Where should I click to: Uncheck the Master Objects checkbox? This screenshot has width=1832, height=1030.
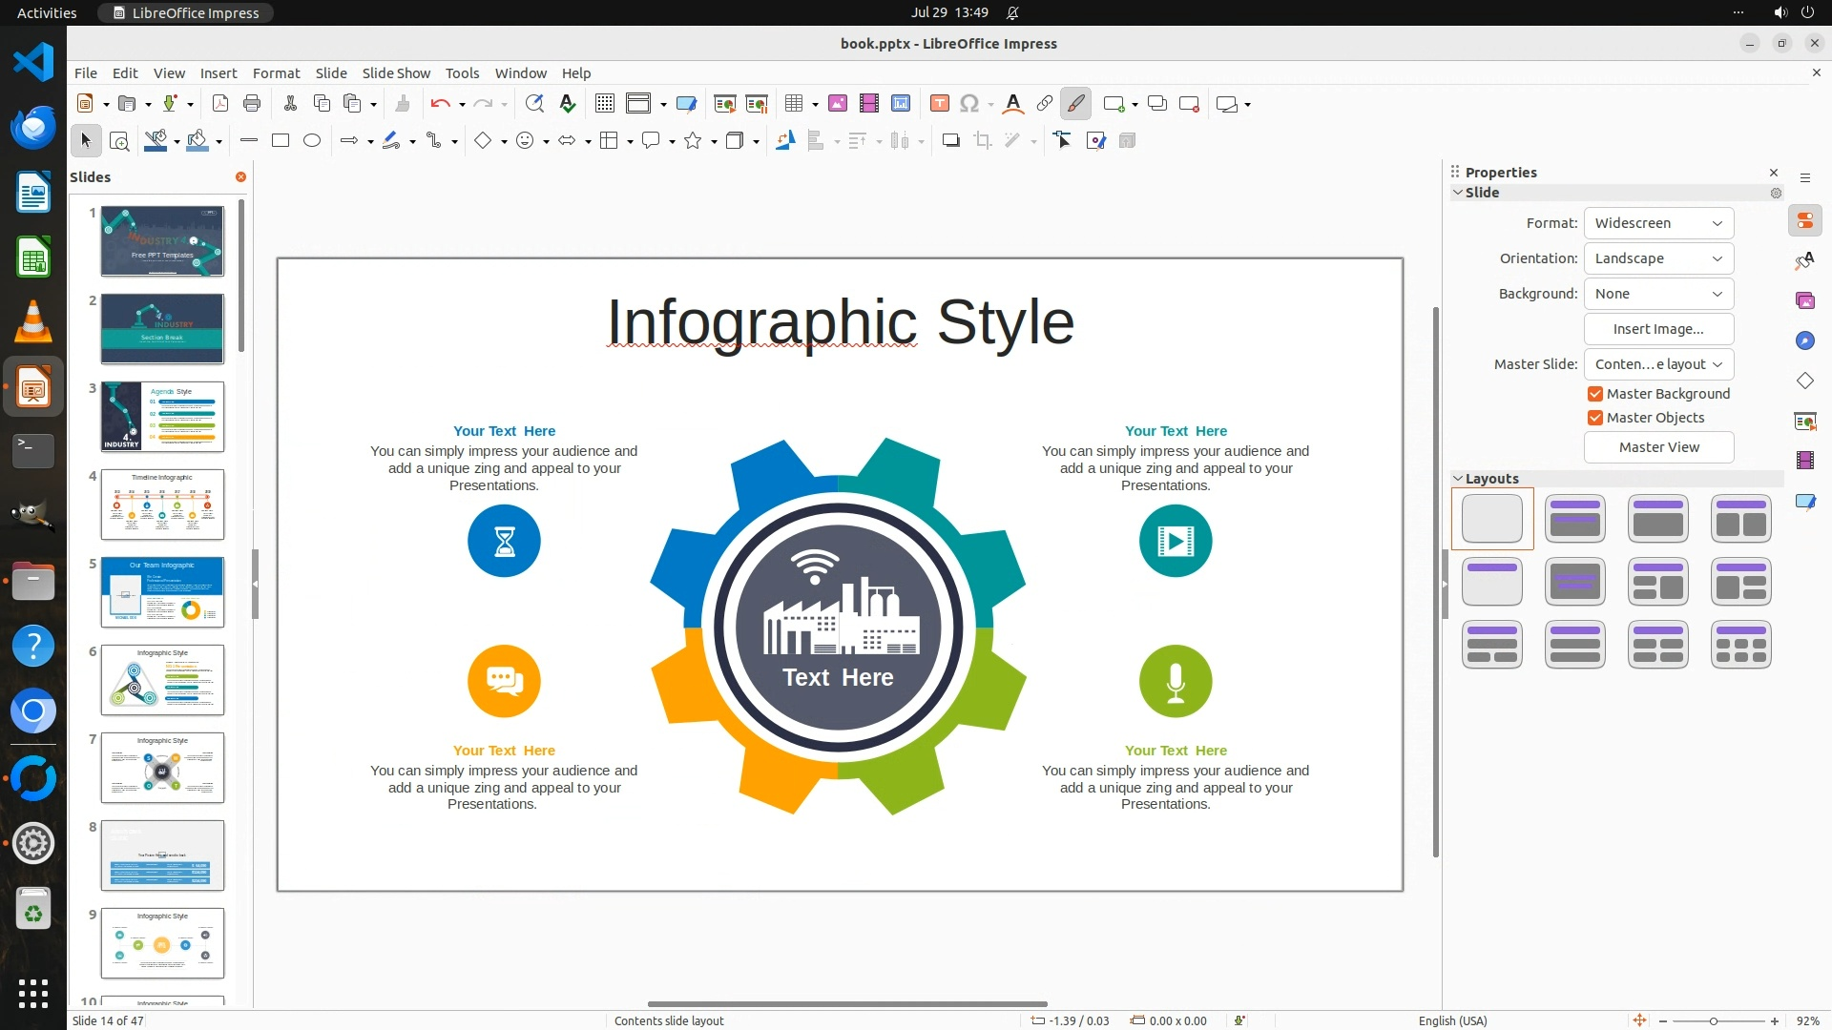pos(1595,418)
